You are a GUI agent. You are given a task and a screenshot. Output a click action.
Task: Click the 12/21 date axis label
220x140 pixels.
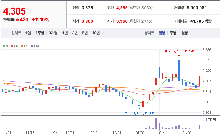point(117,133)
